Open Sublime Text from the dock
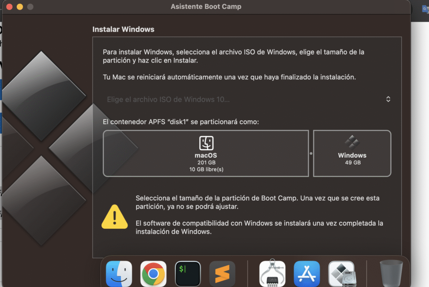 (x=222, y=274)
